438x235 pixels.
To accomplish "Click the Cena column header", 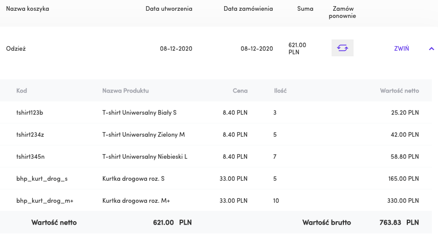I will tap(240, 91).
